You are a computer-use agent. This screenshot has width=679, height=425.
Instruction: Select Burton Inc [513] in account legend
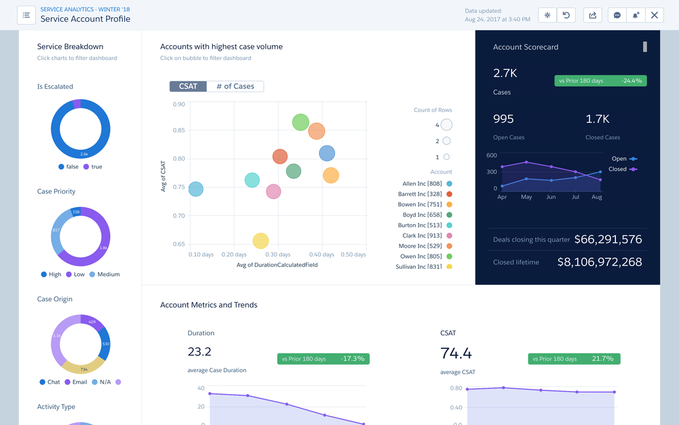425,225
